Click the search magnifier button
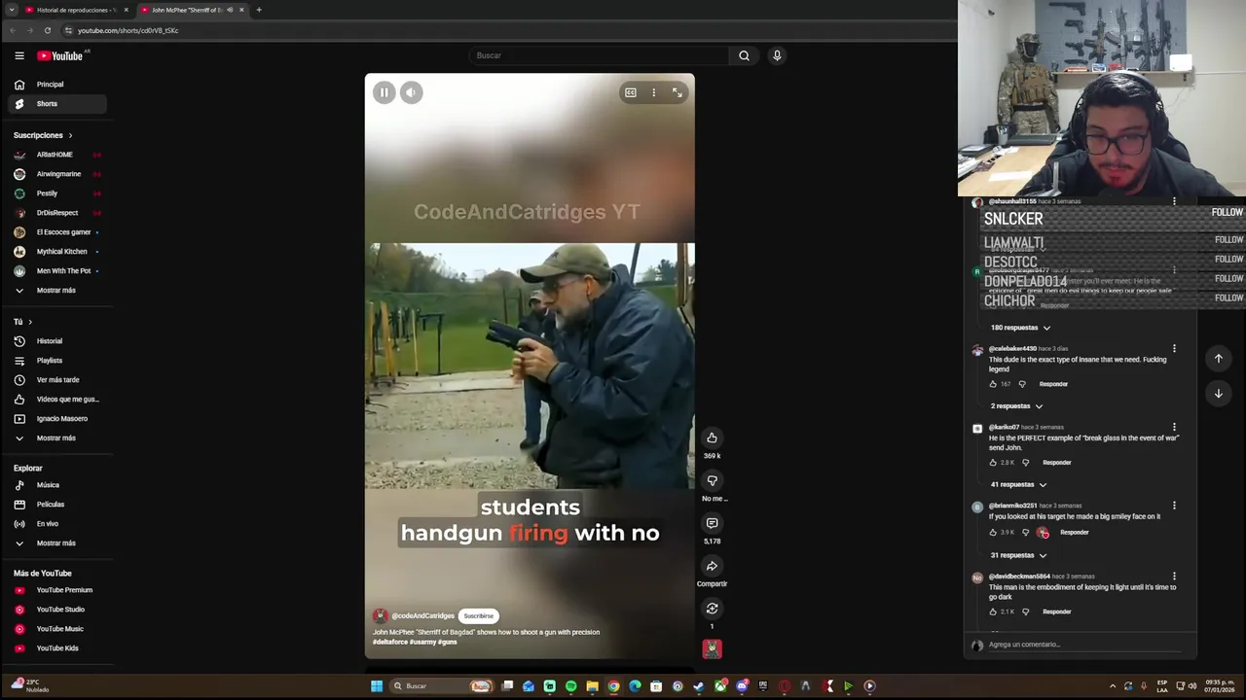The image size is (1246, 700). [x=744, y=55]
